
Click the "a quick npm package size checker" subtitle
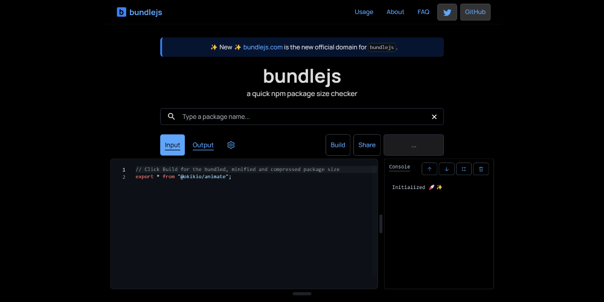tap(302, 94)
